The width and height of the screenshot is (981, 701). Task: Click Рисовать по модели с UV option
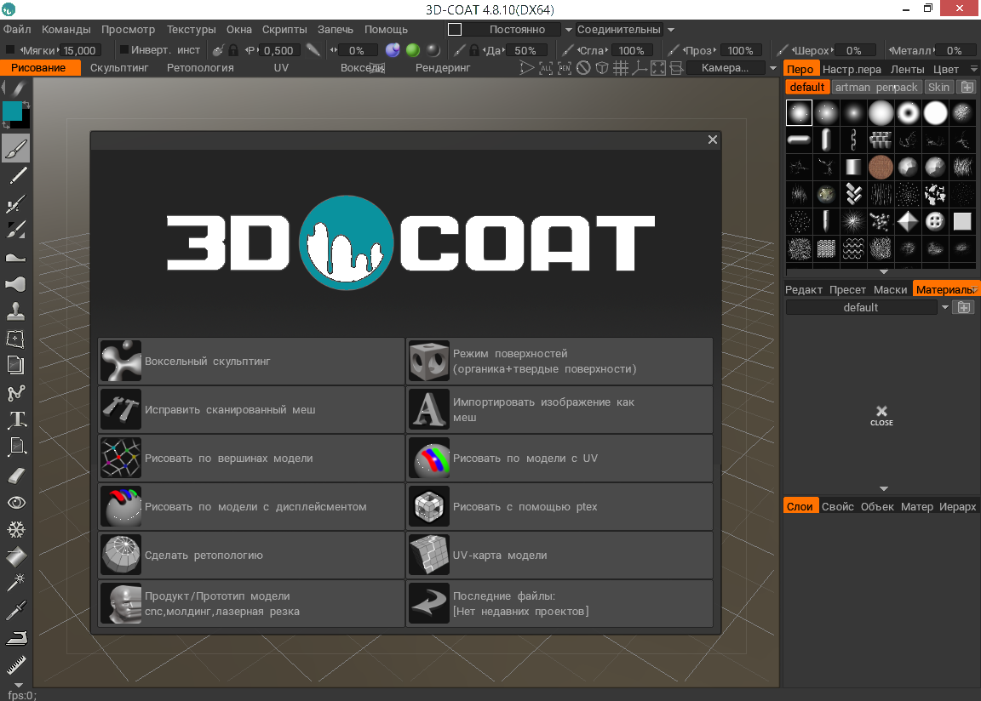560,458
